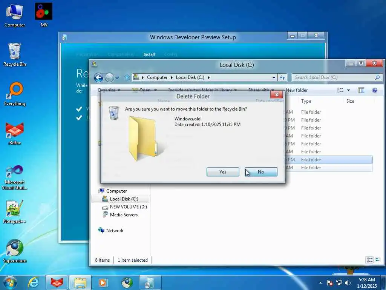
Task: Click No to cancel folder deletion
Action: coord(261,172)
